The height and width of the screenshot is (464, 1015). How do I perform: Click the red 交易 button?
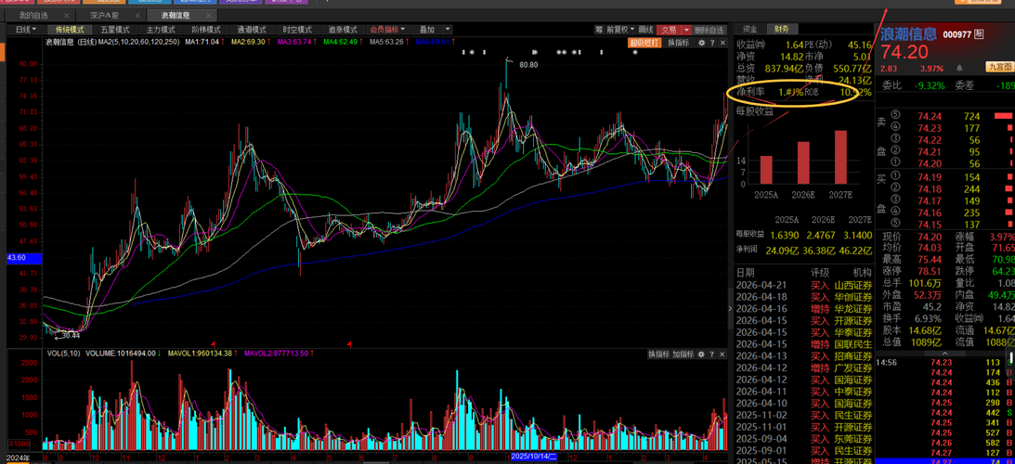[669, 30]
